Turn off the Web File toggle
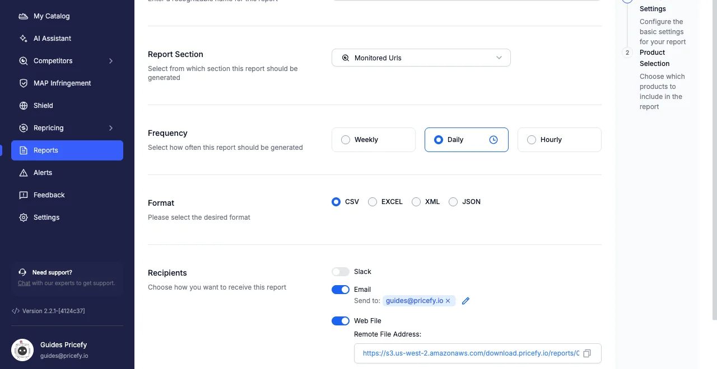Image resolution: width=717 pixels, height=369 pixels. tap(341, 321)
